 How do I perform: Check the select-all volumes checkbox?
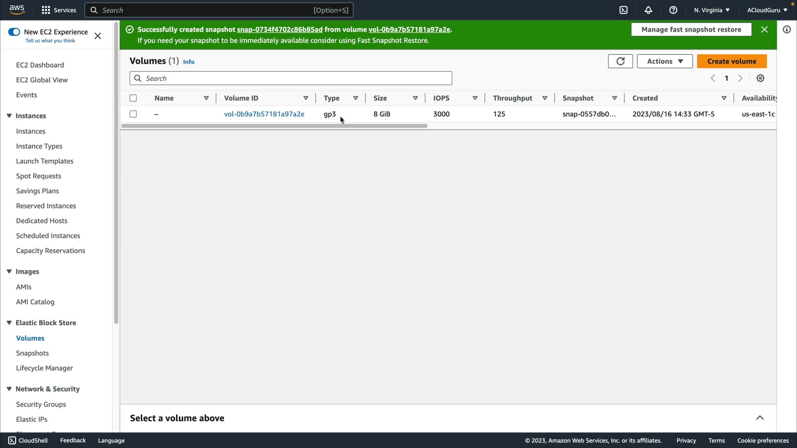133,98
